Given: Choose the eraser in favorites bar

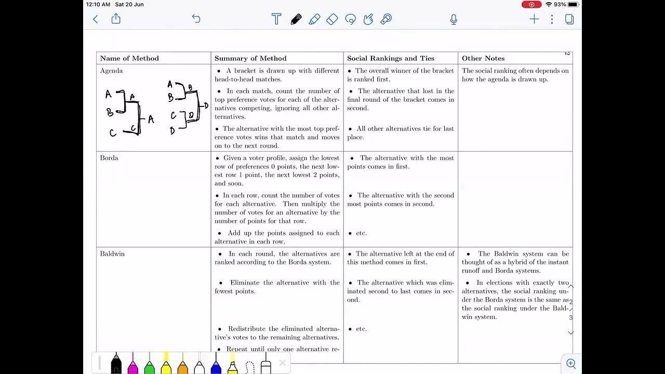Looking at the screenshot, I should pos(265,365).
